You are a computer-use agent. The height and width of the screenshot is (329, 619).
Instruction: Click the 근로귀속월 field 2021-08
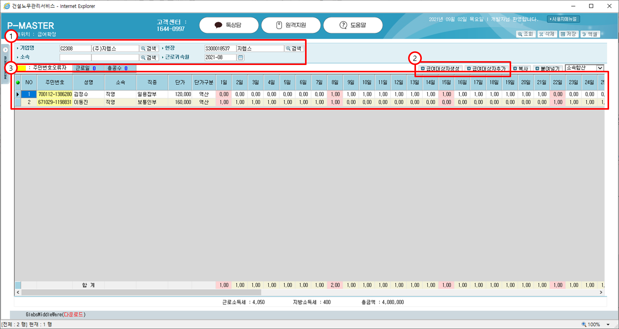220,58
